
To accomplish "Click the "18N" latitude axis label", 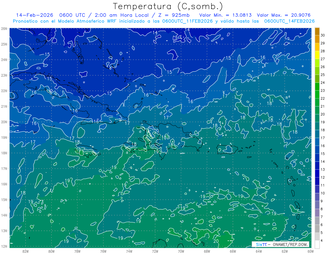I will (4, 153).
